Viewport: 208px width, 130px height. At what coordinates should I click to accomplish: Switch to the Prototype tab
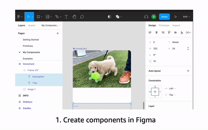click(x=164, y=25)
